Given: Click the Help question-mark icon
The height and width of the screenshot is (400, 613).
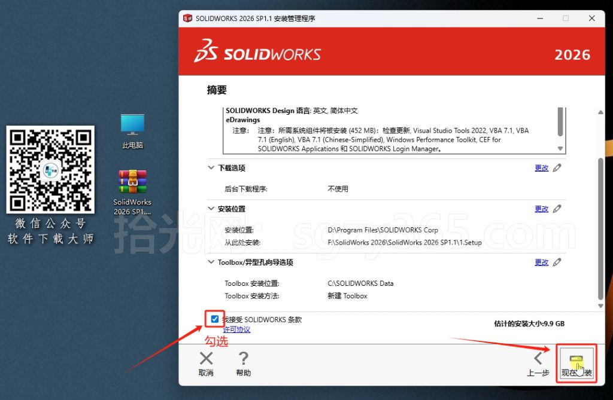Looking at the screenshot, I should 242,358.
